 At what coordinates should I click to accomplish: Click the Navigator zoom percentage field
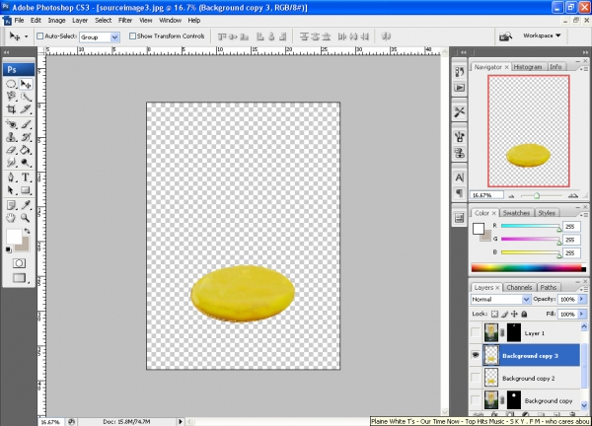(x=486, y=195)
